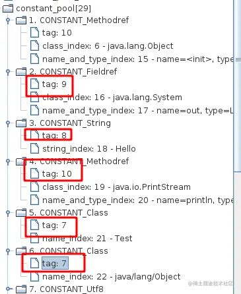Click file icon beside name_and_type_index: 17
Screen dimensions: 241x294
(34, 110)
